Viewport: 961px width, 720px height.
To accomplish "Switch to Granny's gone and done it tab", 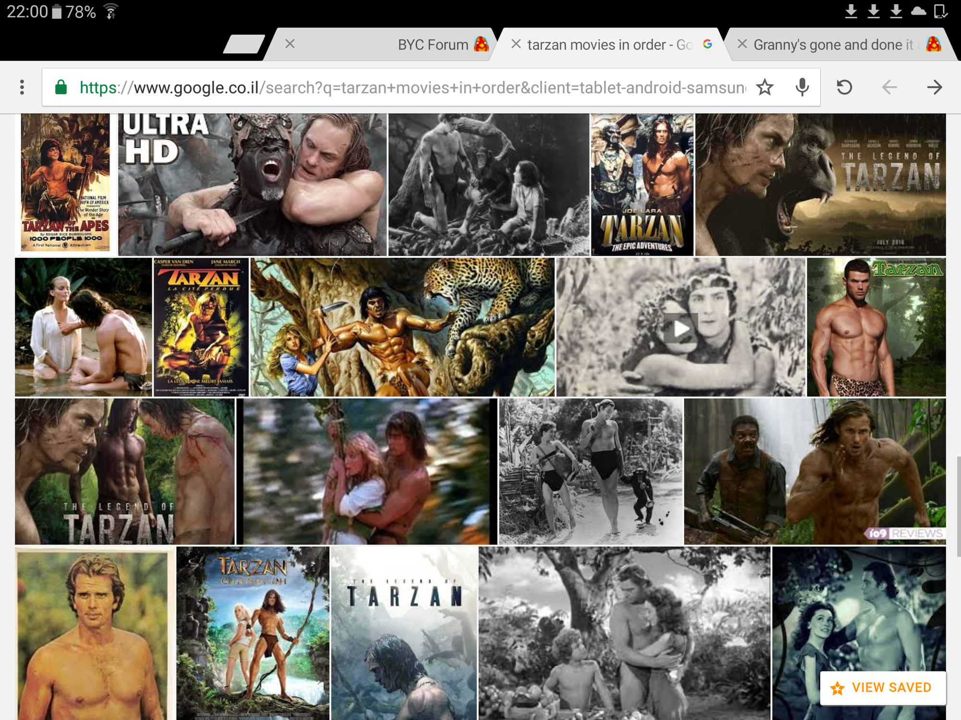I will tap(841, 45).
